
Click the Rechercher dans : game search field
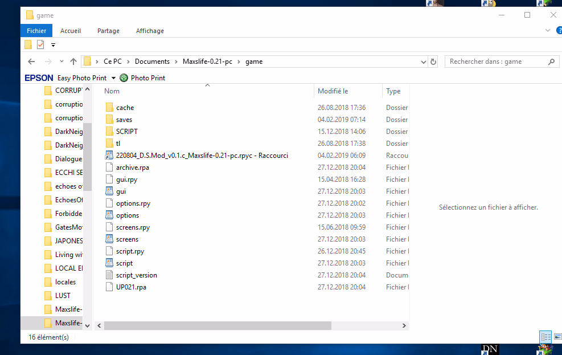click(x=495, y=62)
